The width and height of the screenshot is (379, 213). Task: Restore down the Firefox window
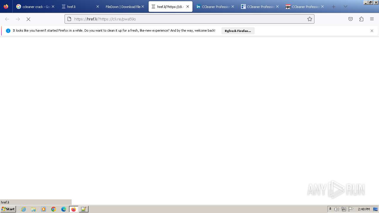370,2
